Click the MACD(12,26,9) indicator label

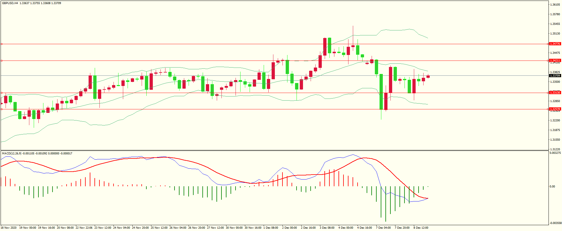(12, 154)
